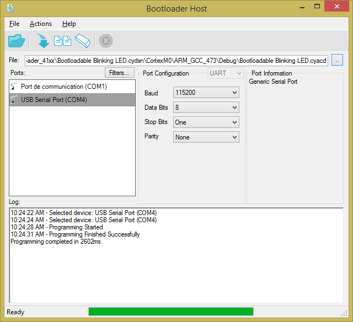
Task: Click the Open File folder icon
Action: pyautogui.click(x=17, y=41)
